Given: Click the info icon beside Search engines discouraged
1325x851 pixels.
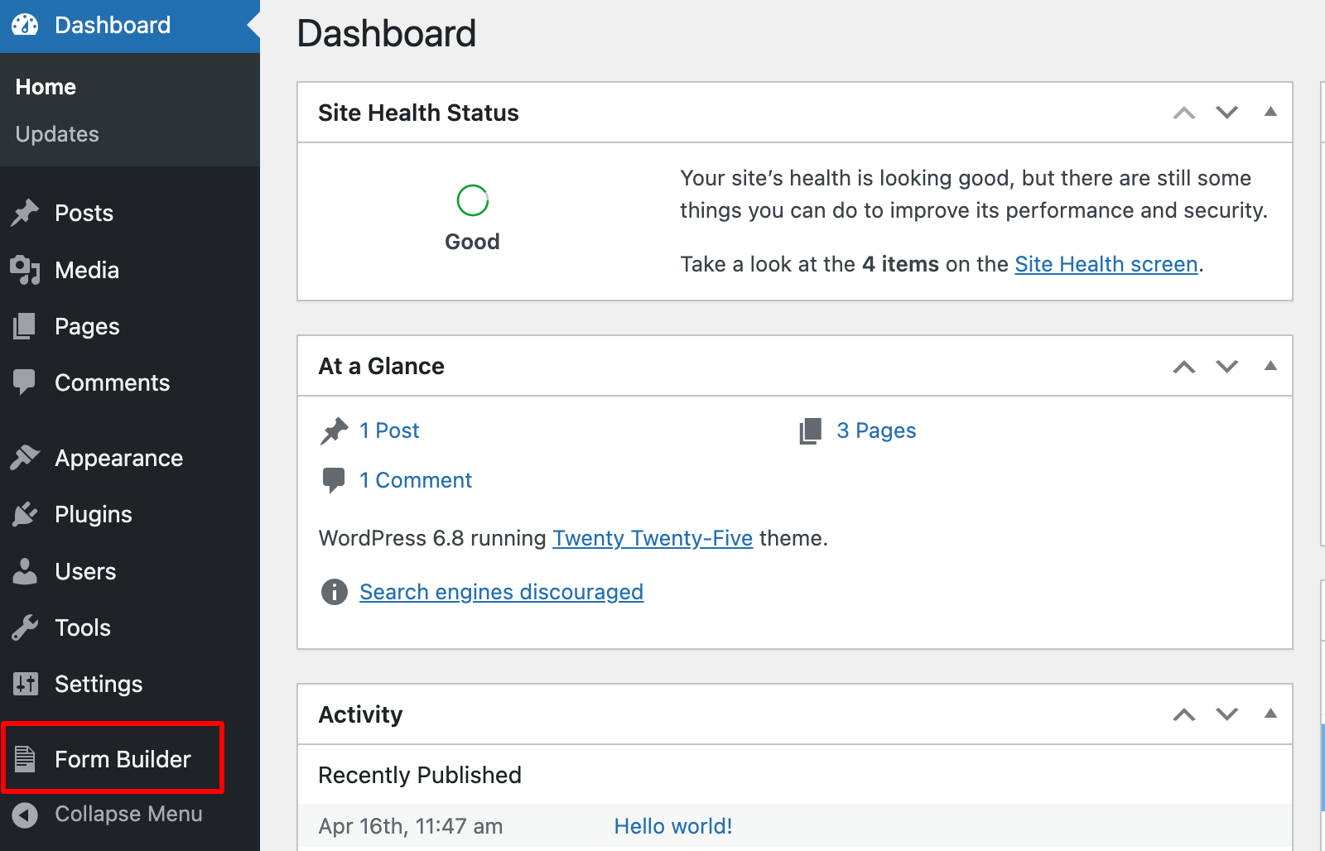Looking at the screenshot, I should [334, 592].
